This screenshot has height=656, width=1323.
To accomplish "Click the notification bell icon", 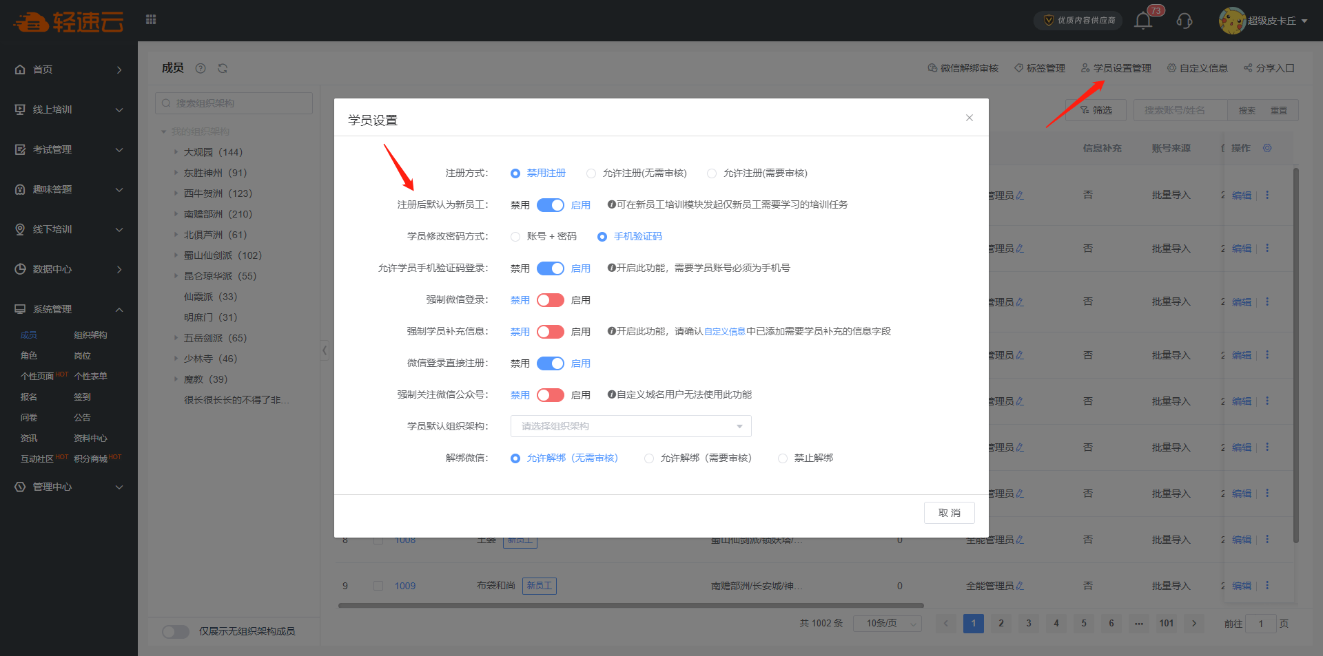I will coord(1143,21).
